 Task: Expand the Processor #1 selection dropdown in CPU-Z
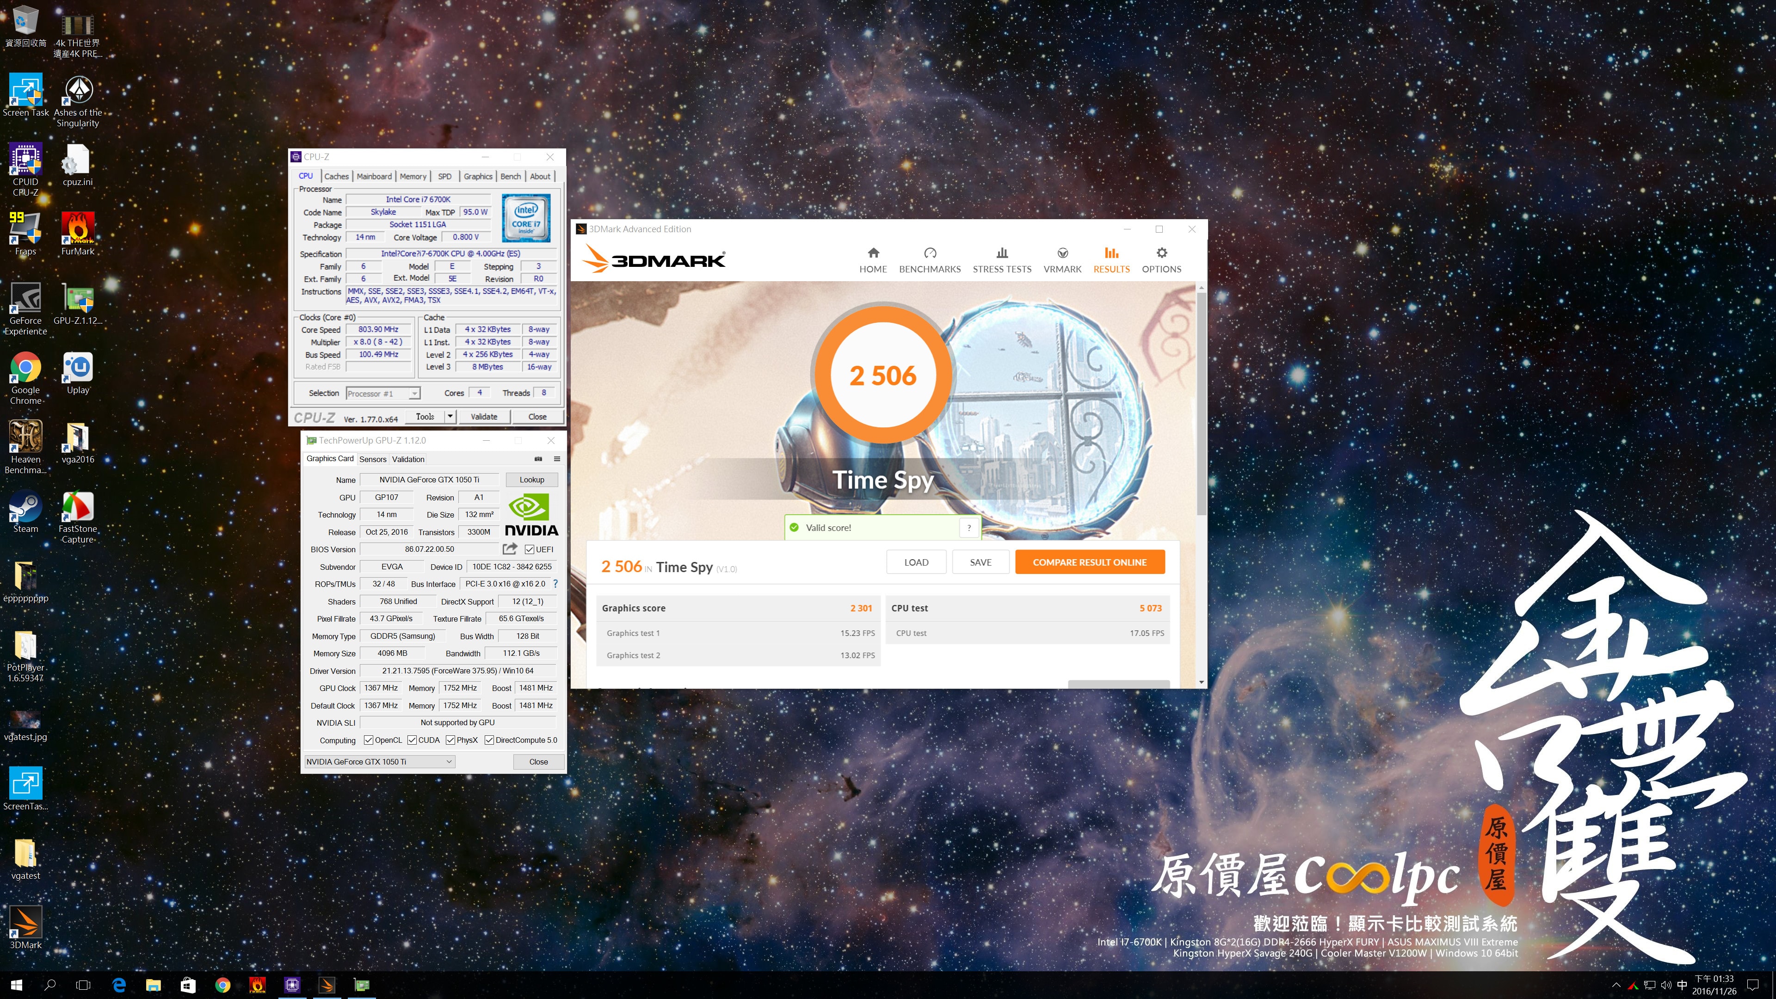tap(414, 394)
